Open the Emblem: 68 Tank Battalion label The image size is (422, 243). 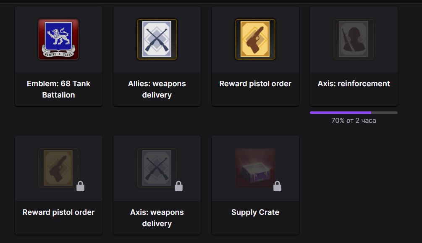coord(58,89)
